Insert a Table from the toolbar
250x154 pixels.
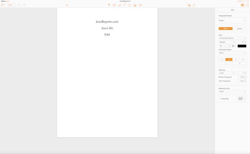(114, 5)
